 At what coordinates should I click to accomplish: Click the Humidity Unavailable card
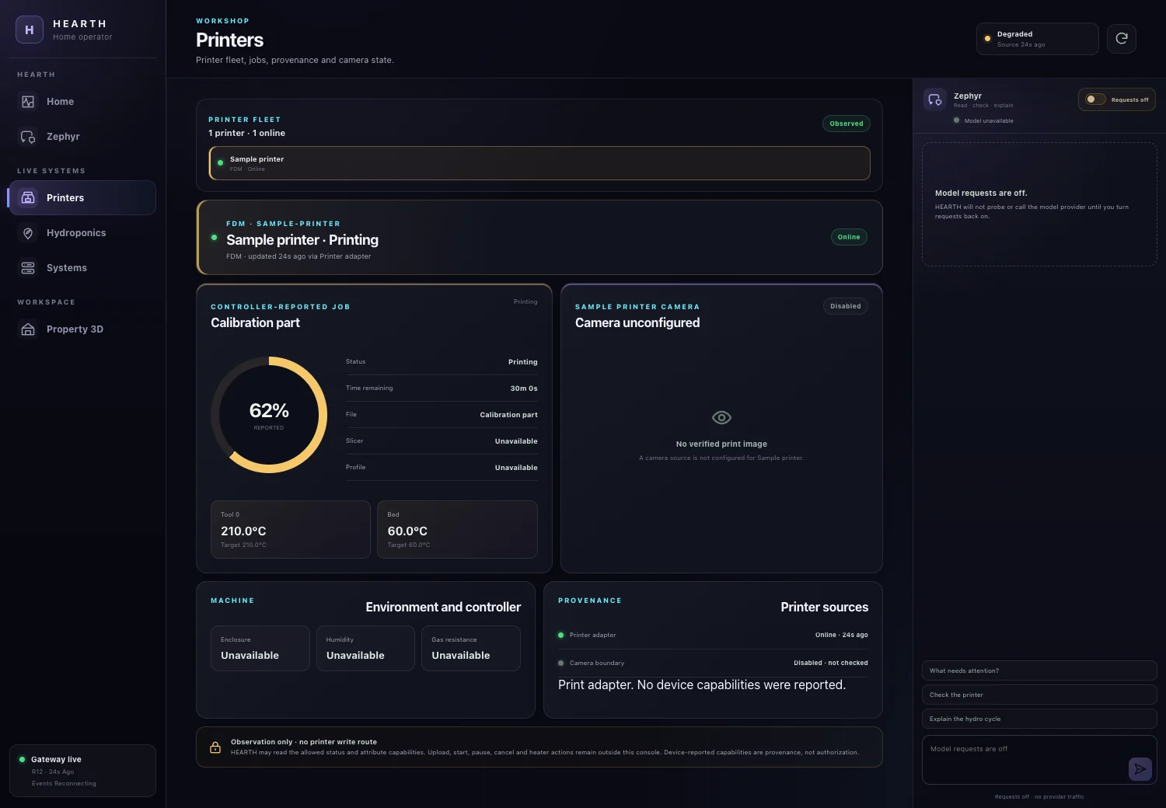tap(365, 648)
